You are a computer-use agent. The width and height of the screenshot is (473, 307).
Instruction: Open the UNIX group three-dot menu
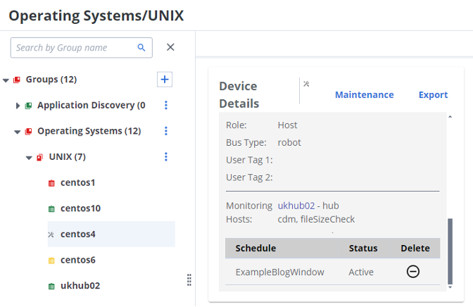click(x=166, y=156)
